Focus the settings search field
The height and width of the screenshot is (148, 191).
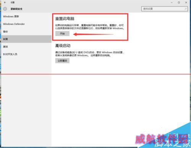click(x=164, y=9)
